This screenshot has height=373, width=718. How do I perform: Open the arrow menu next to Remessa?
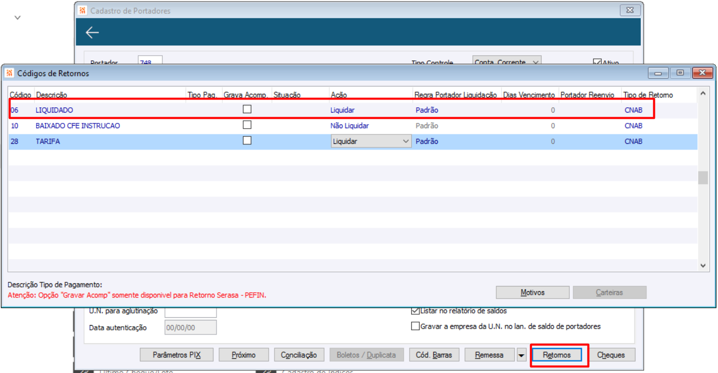tap(522, 355)
